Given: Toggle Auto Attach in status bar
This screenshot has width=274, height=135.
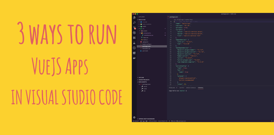Looking at the screenshot, I should pyautogui.click(x=163, y=121).
